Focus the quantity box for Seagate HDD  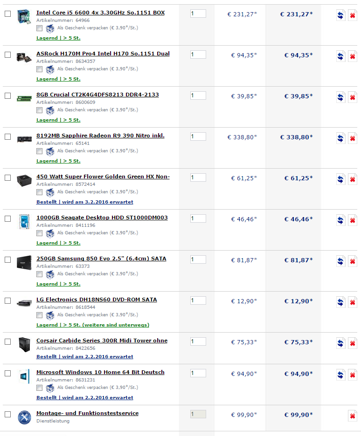coord(198,218)
